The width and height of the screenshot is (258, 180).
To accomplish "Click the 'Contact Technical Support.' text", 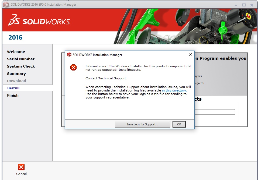I will coord(106,78).
